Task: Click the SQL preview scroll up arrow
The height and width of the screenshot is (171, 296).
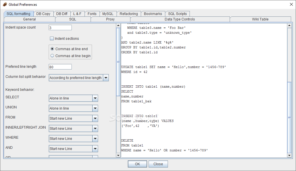Action: pyautogui.click(x=289, y=25)
